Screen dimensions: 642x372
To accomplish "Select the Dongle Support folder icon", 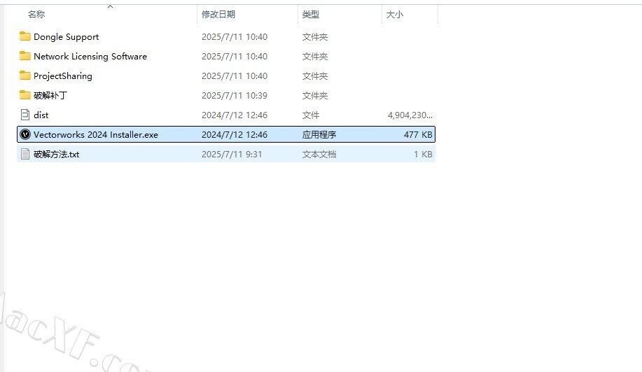I will (25, 36).
